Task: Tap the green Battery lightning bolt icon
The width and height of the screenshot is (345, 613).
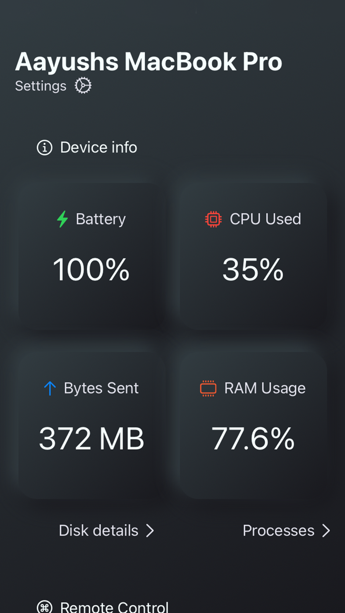Action: point(62,219)
